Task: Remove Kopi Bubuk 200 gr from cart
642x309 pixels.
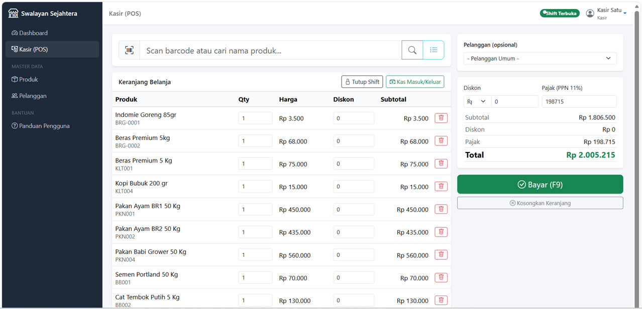Action: (441, 187)
